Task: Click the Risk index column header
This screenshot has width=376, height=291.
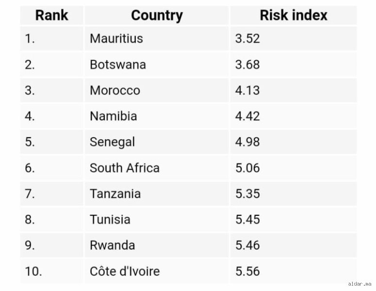Action: [294, 16]
